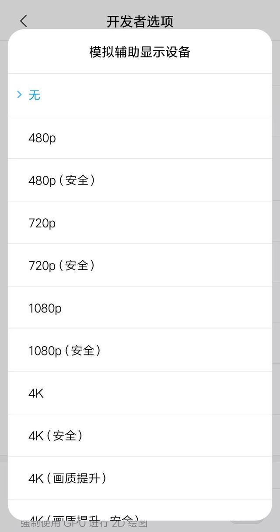Select the plain 1080p simulated display
Image resolution: width=280 pixels, height=532 pixels.
point(45,308)
